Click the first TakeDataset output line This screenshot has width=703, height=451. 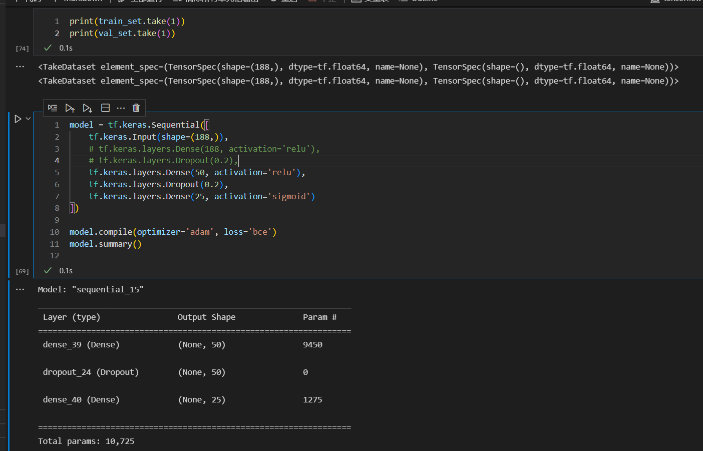tap(359, 67)
